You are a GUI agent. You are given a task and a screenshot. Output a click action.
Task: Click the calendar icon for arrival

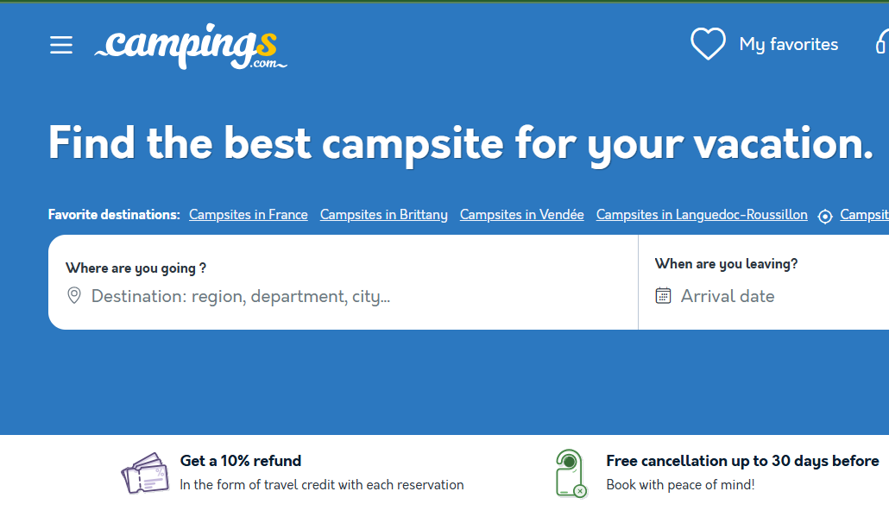pos(663,296)
